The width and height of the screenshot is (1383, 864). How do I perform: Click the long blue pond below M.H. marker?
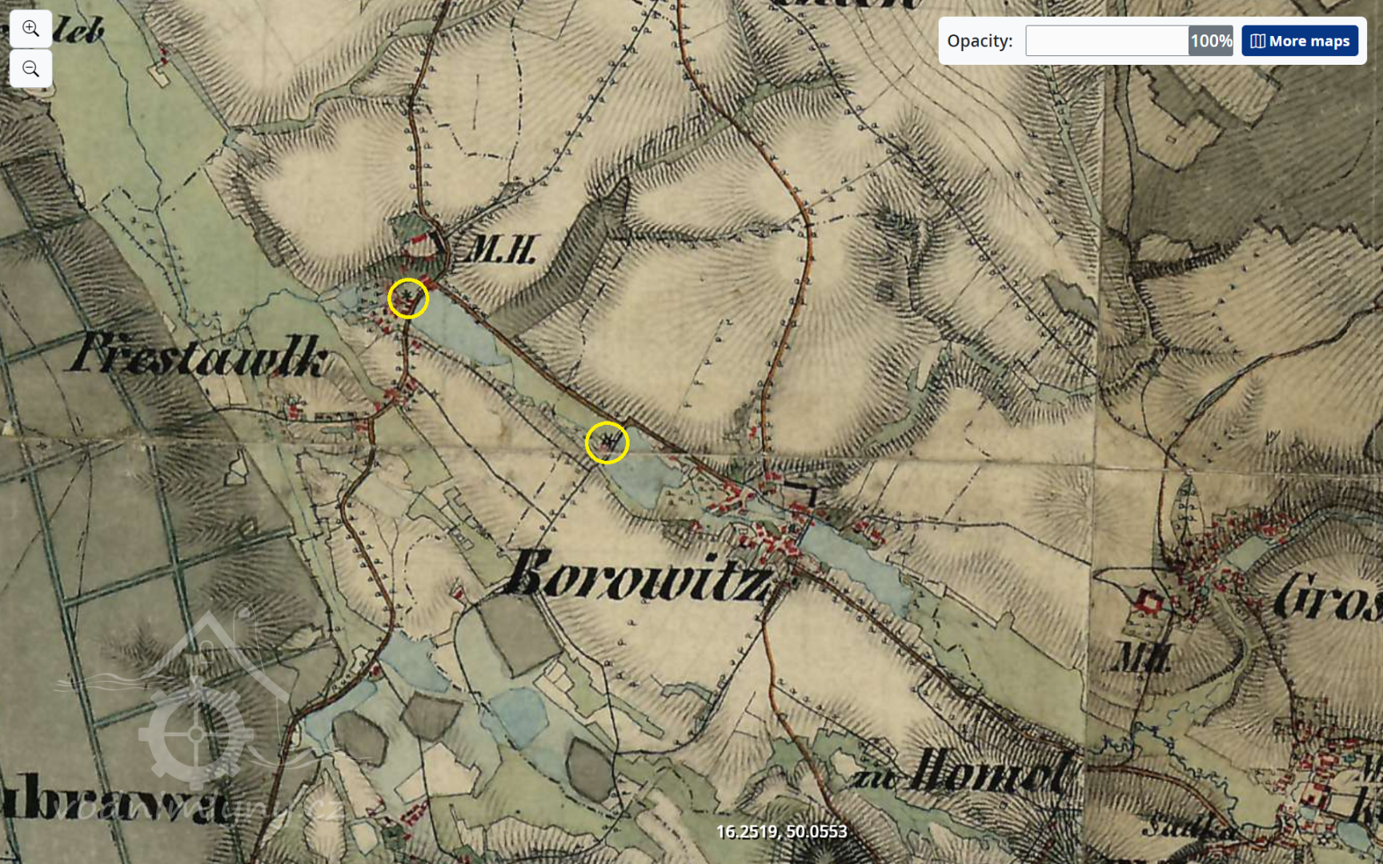pos(460,332)
